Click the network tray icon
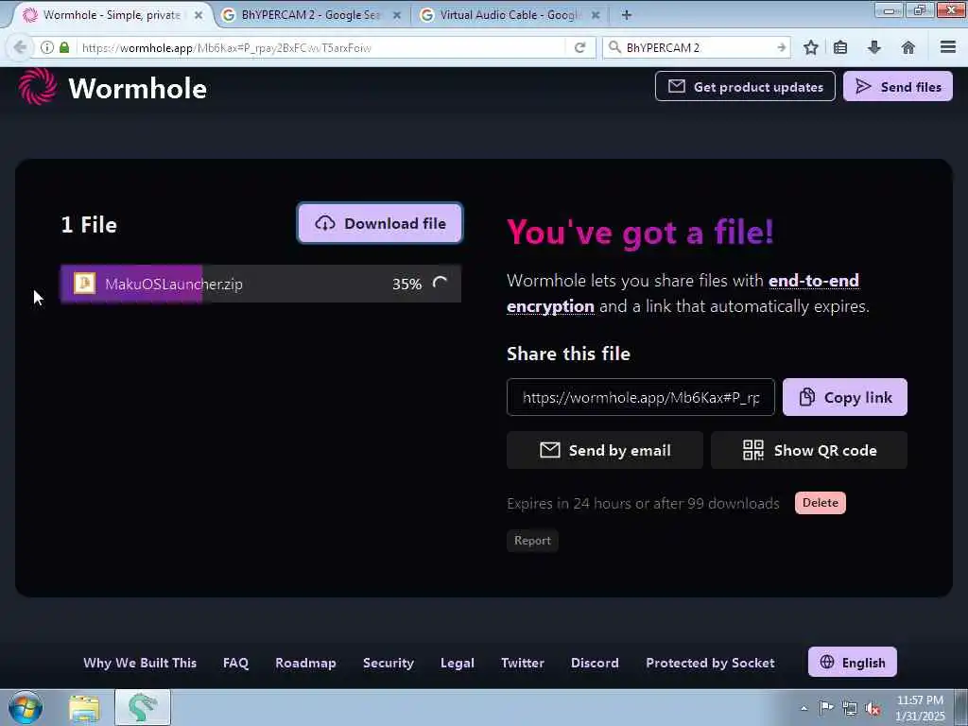This screenshot has width=968, height=726. coord(850,709)
